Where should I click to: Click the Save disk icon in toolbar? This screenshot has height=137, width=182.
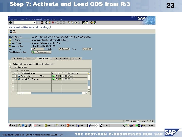pyautogui.click(x=42, y=23)
